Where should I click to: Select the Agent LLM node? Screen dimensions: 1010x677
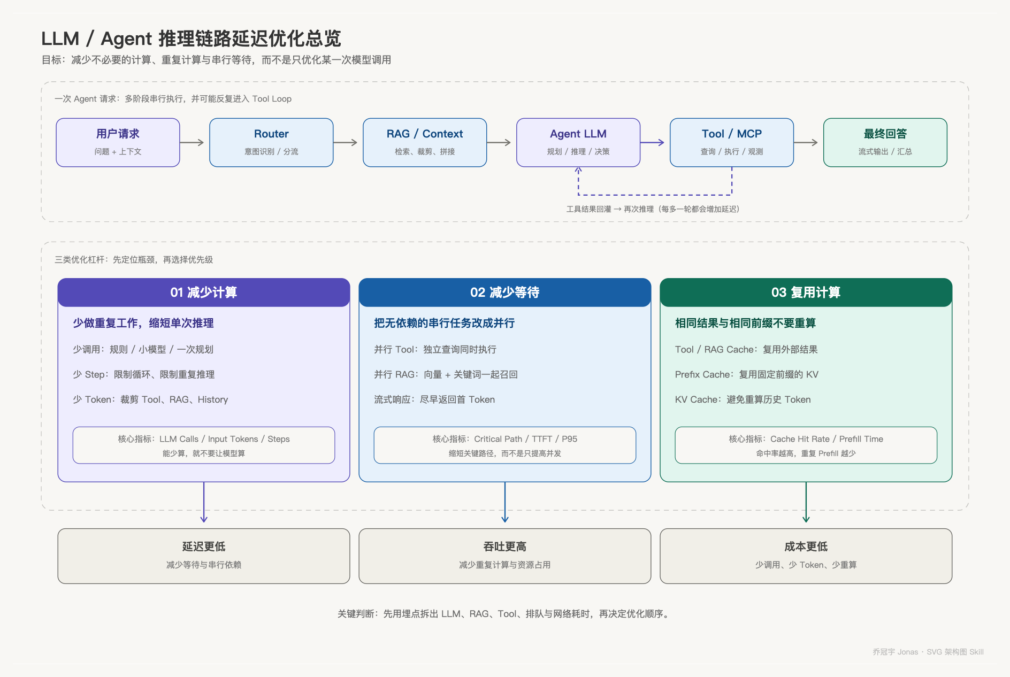[x=578, y=142]
